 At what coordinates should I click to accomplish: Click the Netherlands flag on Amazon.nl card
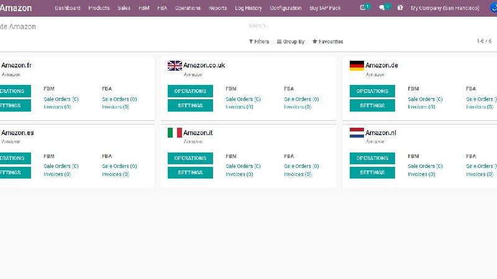click(x=357, y=133)
